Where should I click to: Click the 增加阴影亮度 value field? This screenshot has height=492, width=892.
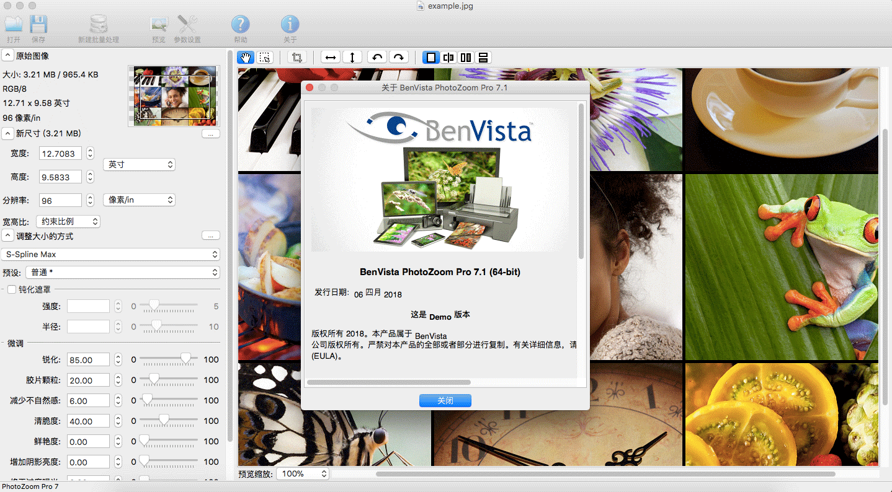tap(88, 462)
